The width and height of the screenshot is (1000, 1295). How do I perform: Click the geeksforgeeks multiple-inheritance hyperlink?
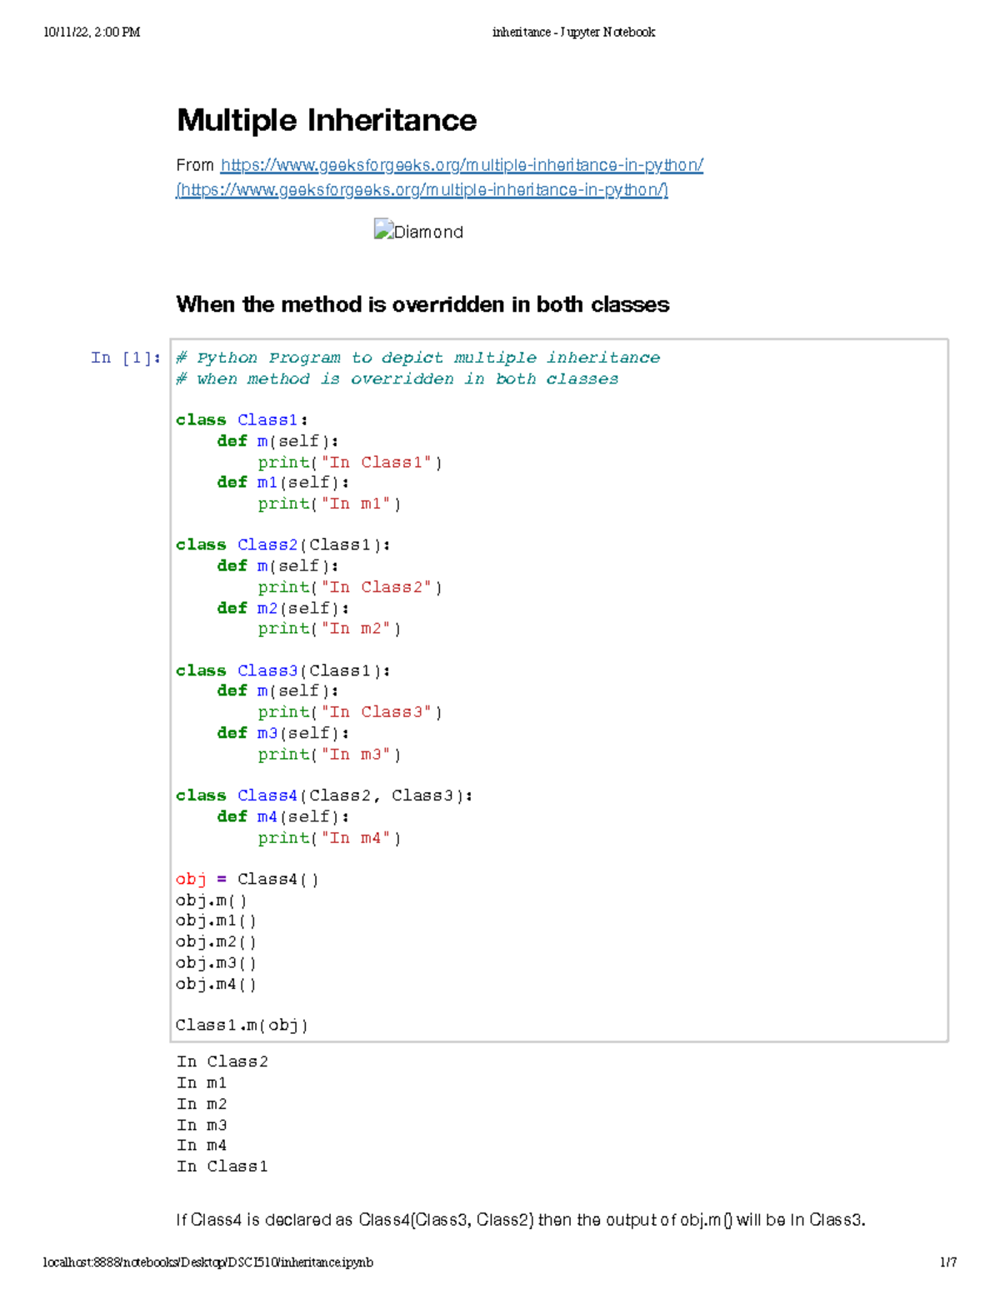point(462,164)
